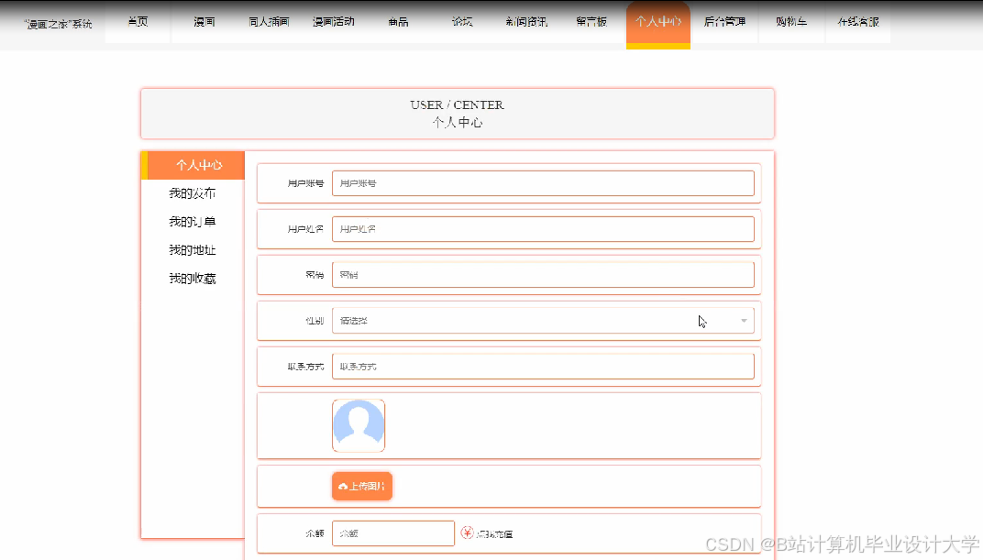Click the 联系方式 field label
The width and height of the screenshot is (983, 560).
click(x=305, y=367)
